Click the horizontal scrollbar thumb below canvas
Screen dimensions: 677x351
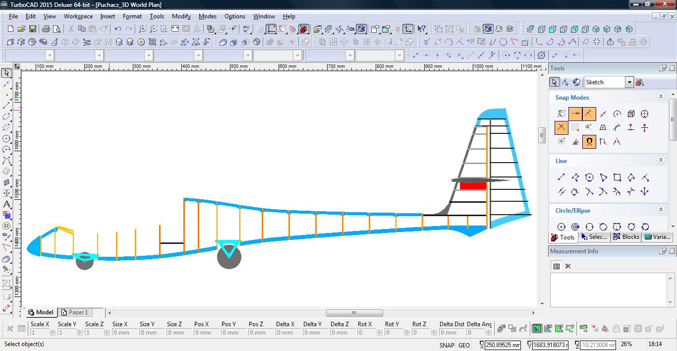[x=354, y=313]
